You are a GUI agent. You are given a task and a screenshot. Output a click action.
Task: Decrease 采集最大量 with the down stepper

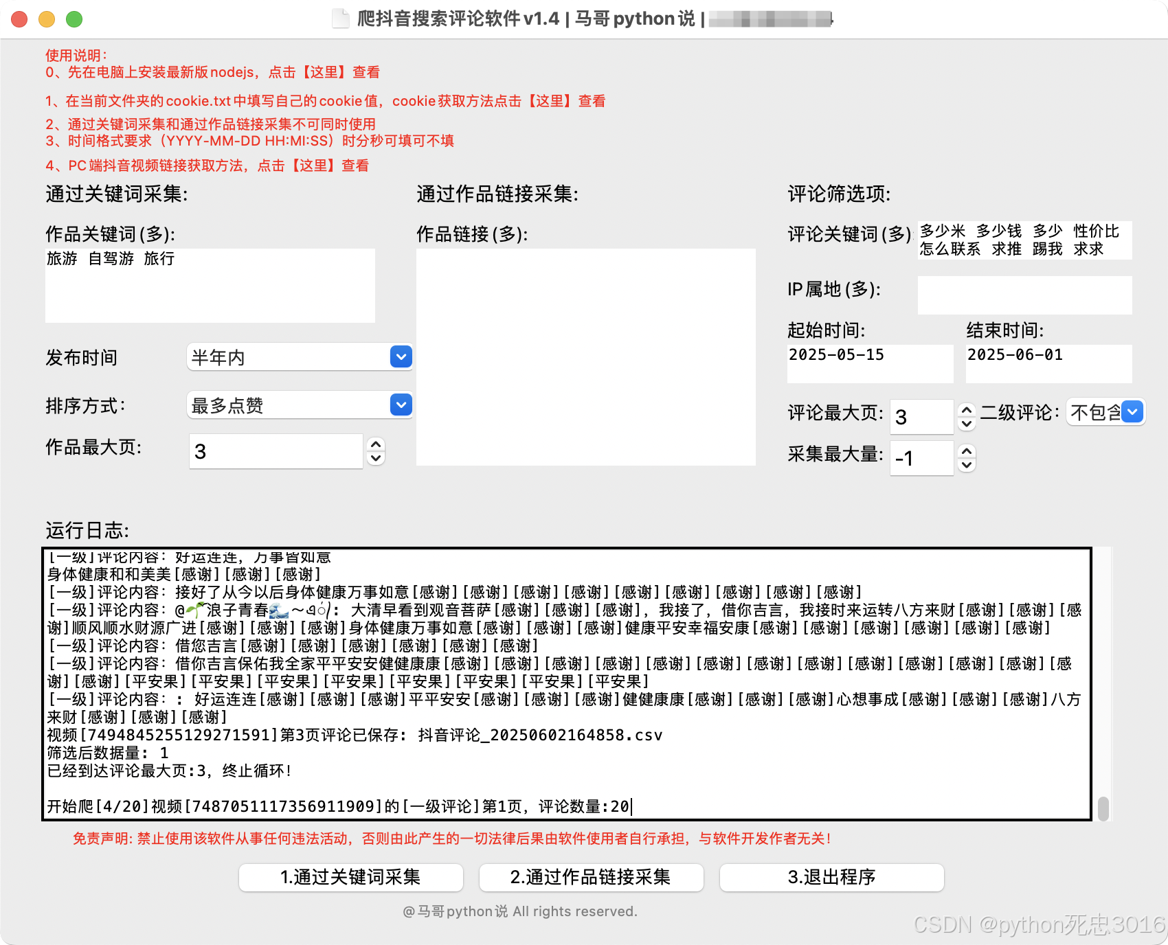point(967,466)
